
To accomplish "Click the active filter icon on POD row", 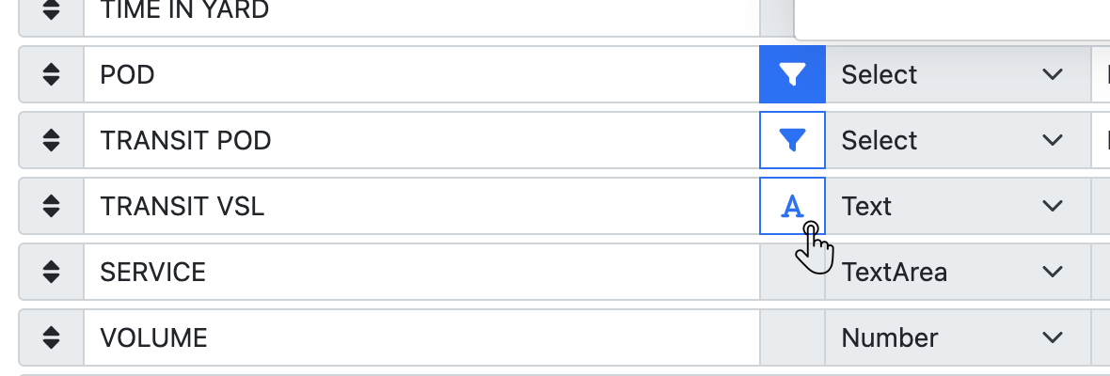I will click(792, 74).
